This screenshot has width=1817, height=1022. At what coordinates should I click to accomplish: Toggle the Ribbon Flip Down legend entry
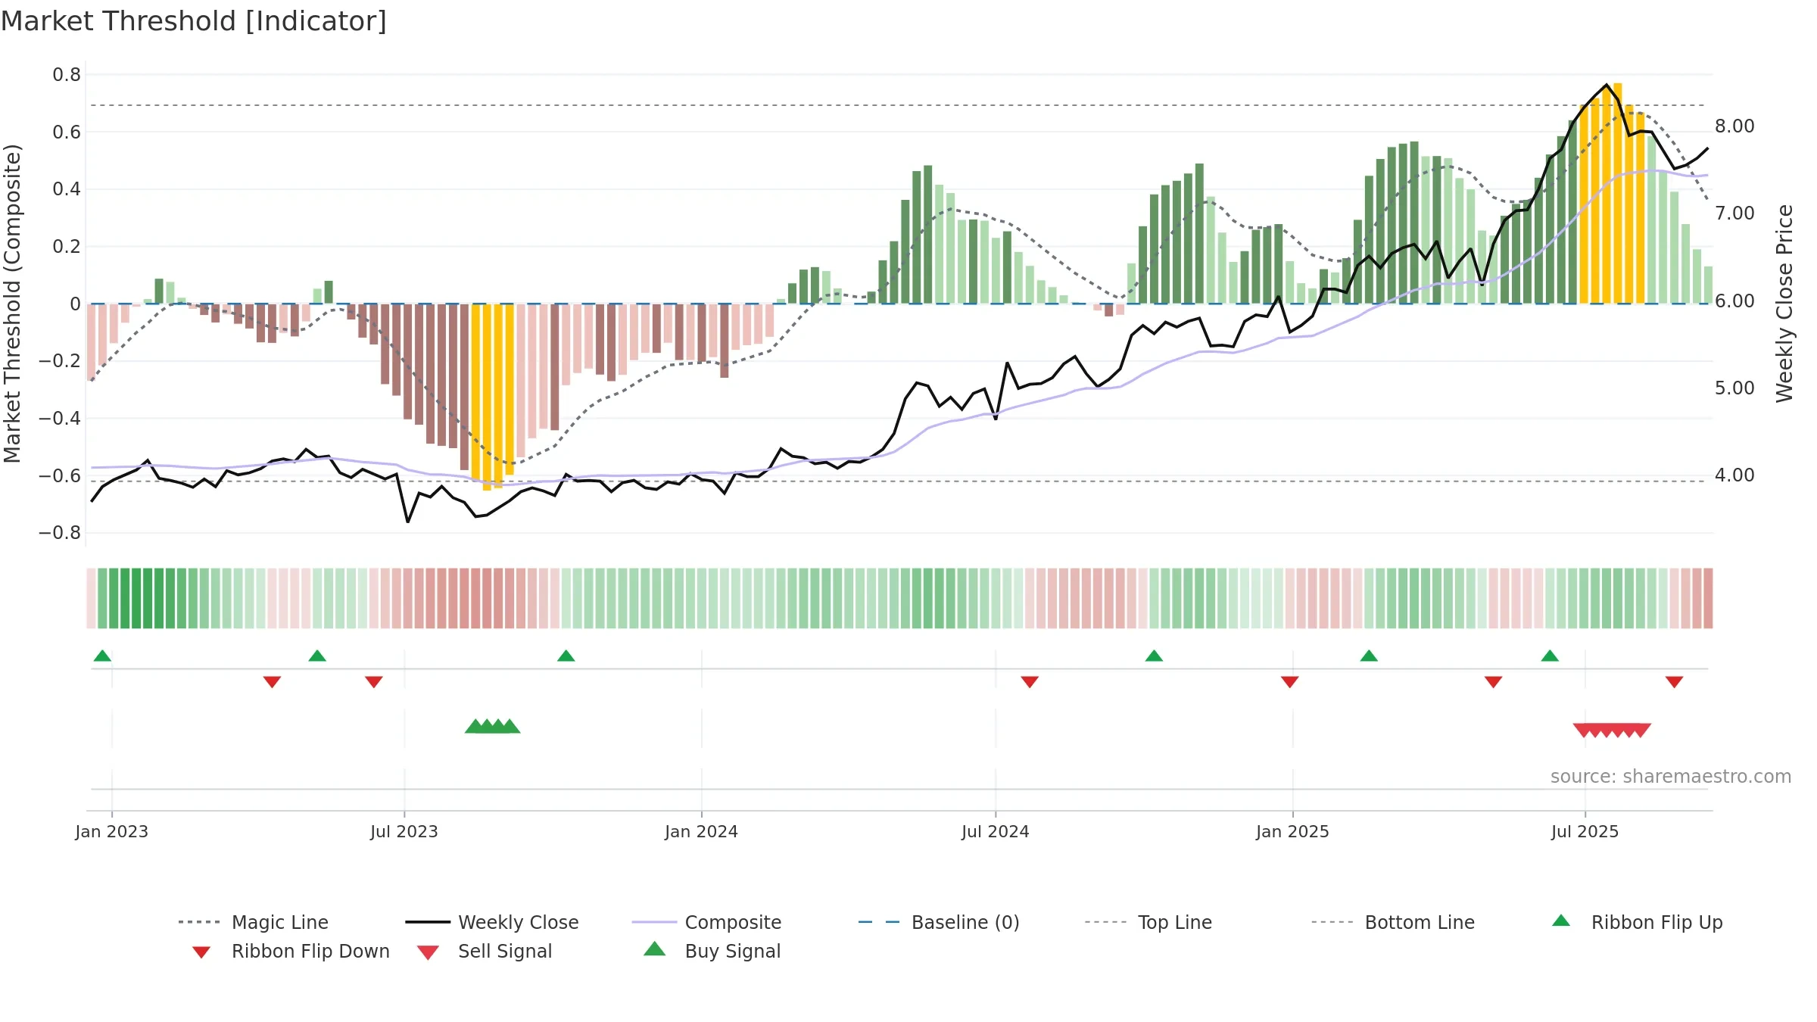click(290, 951)
